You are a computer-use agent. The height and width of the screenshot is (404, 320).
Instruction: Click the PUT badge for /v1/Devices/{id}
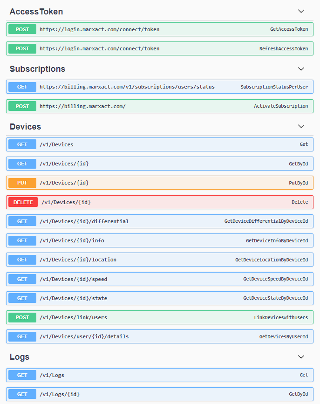pos(22,183)
